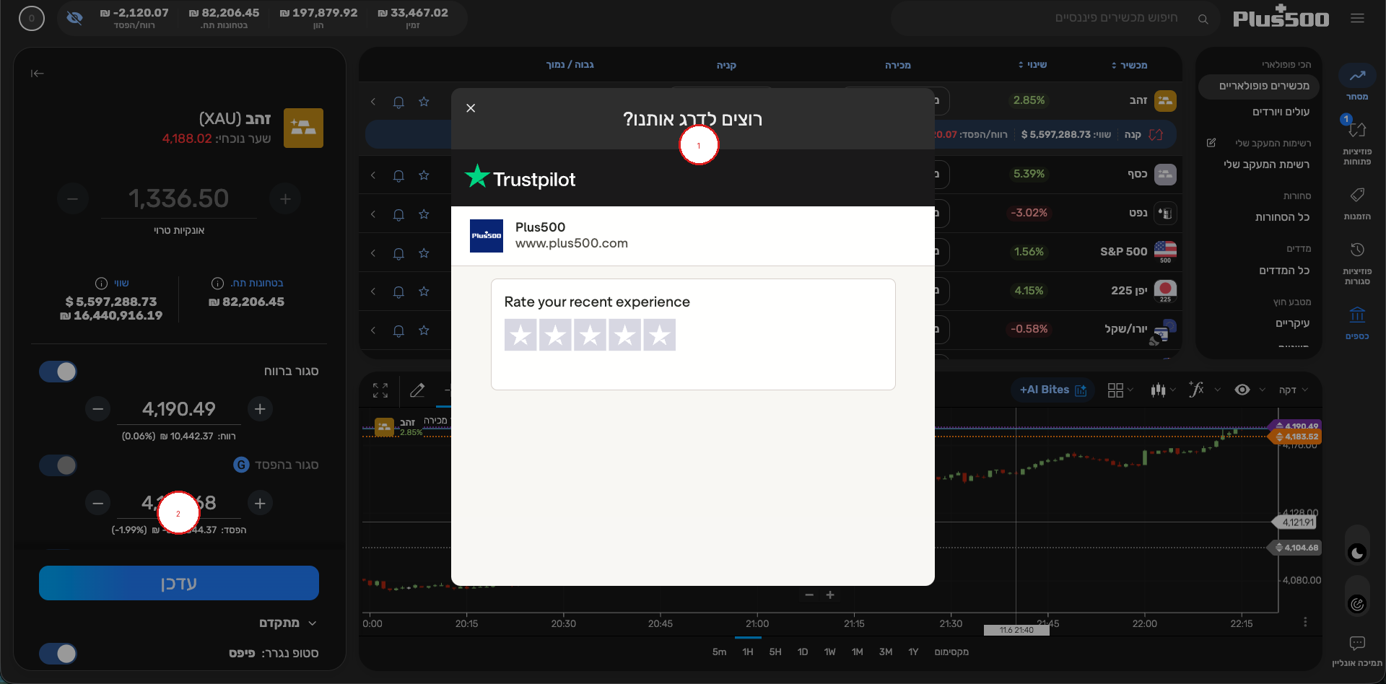Toggle סגור בהפסד switch
The width and height of the screenshot is (1386, 684).
58,465
